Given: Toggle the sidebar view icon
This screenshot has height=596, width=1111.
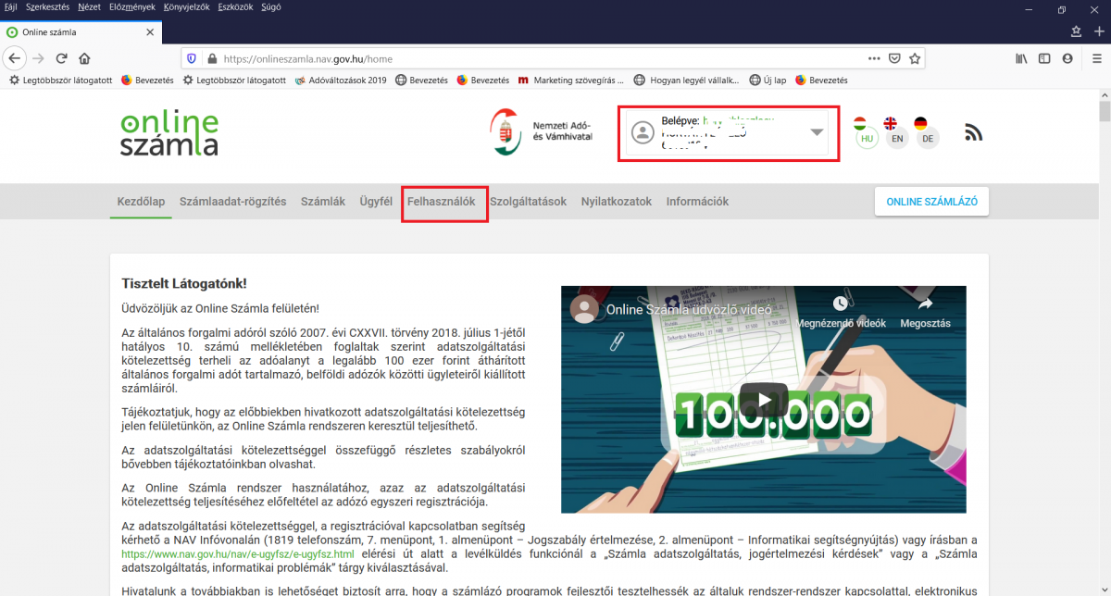Looking at the screenshot, I should [1044, 58].
